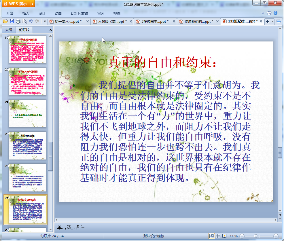Expand the help dropdown arrow

pyautogui.click(x=280, y=13)
